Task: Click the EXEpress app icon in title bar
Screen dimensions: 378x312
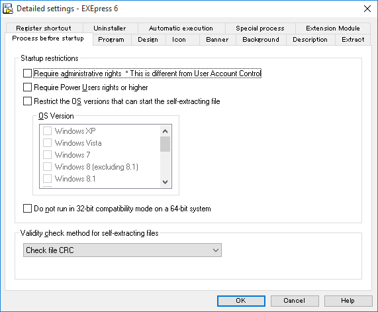Action: tap(8, 9)
